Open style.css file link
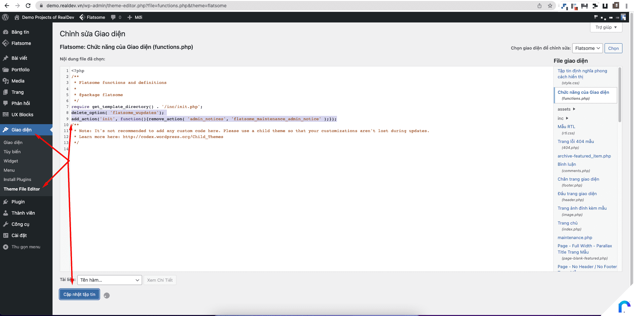Image resolution: width=634 pixels, height=316 pixels. pos(582,77)
